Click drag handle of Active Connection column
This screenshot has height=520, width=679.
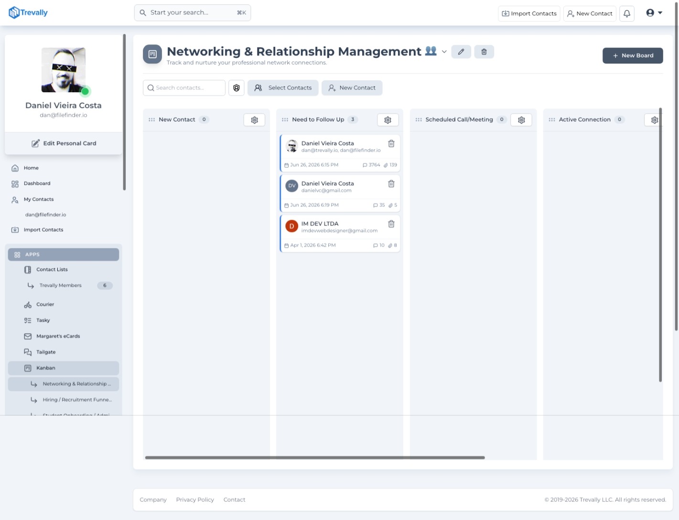pos(552,120)
